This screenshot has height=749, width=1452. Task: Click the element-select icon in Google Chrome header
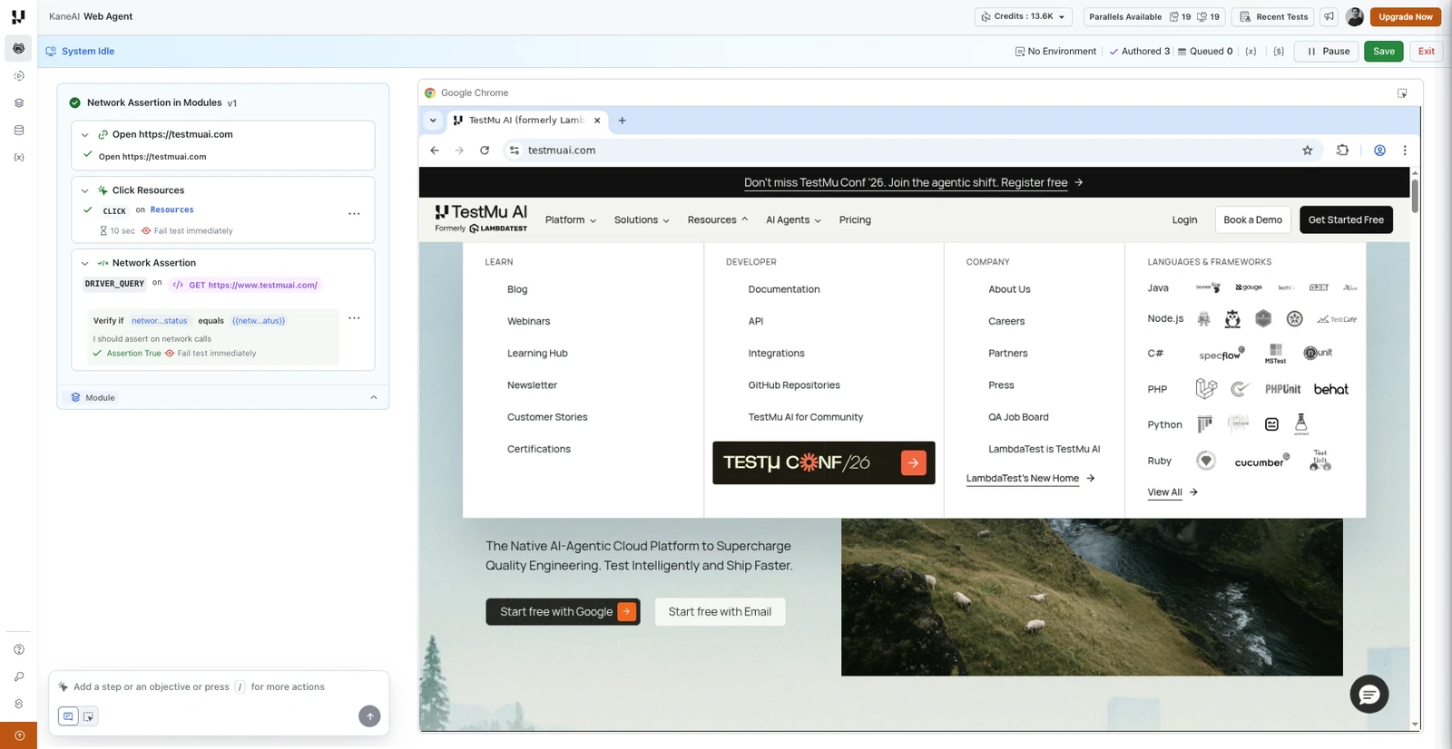pos(1402,93)
